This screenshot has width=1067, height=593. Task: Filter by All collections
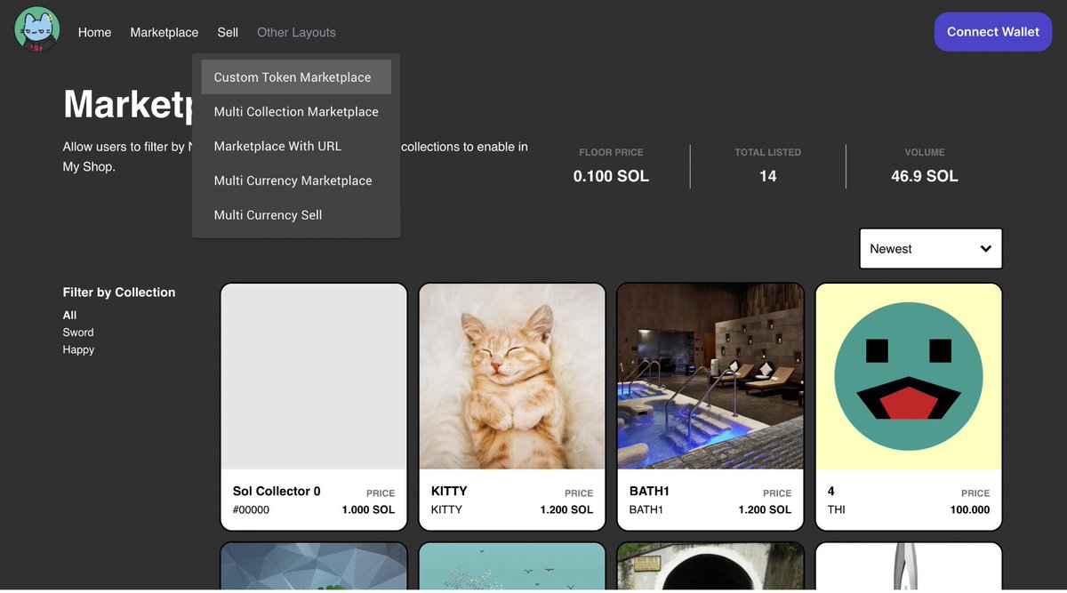69,315
